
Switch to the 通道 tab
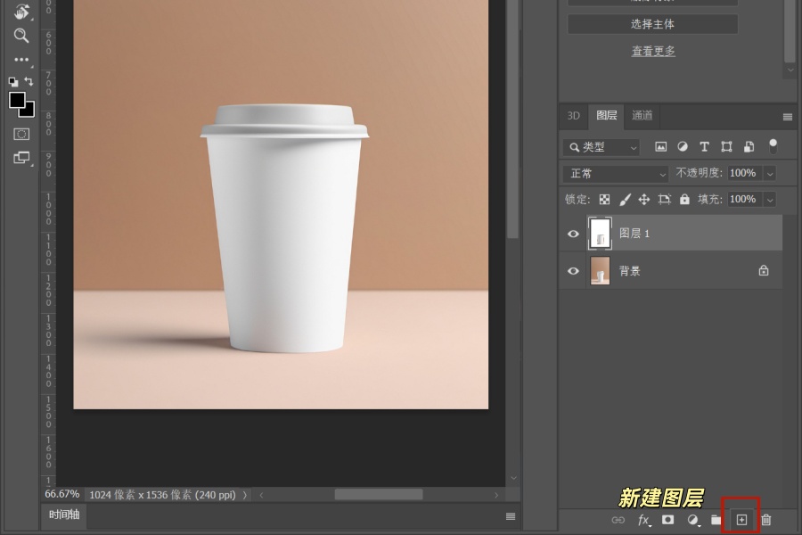(x=642, y=116)
